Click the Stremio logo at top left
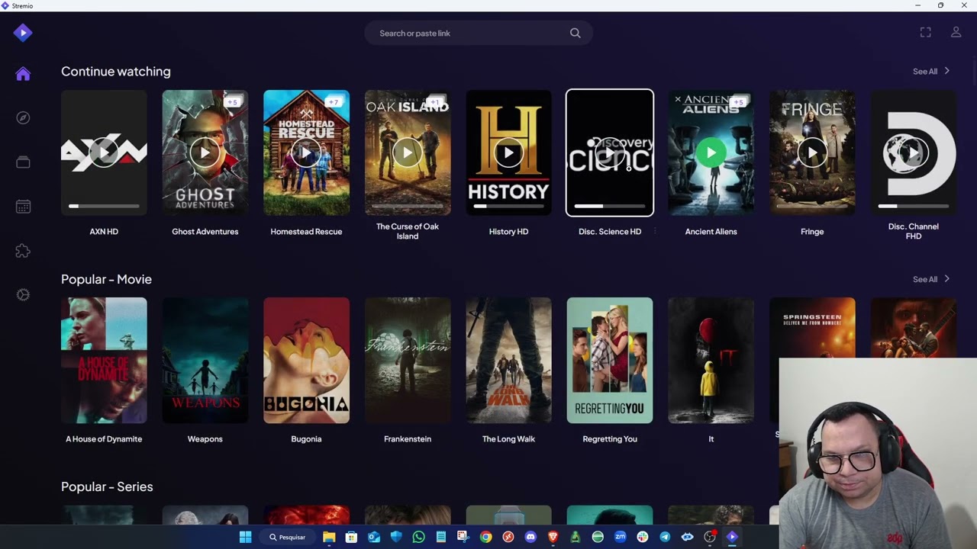 pyautogui.click(x=23, y=33)
